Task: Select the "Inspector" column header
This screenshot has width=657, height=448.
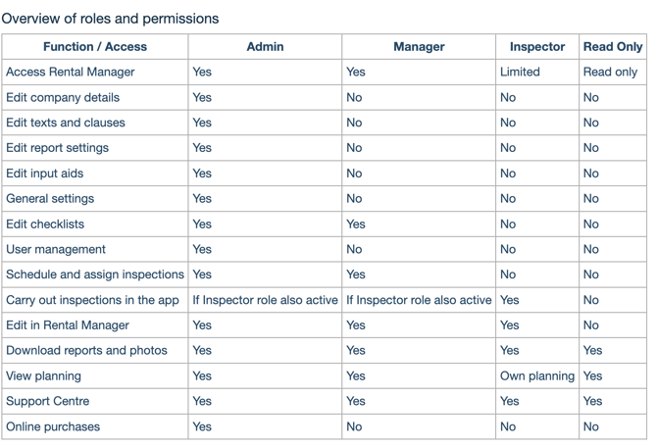Action: (537, 46)
